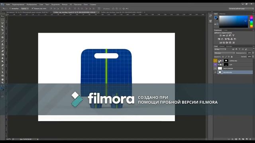Select the Rectangular Marquee tool
Viewport: 255px width, 143px height.
2,20
